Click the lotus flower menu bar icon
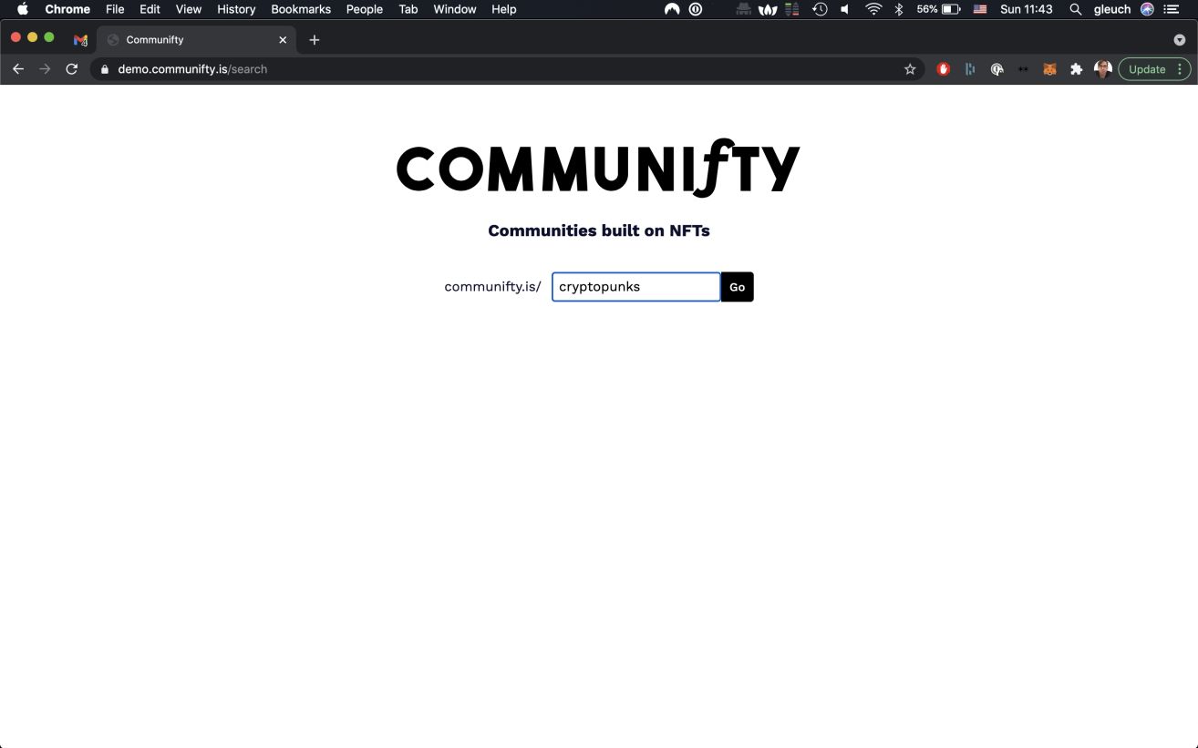The height and width of the screenshot is (748, 1198). [768, 9]
